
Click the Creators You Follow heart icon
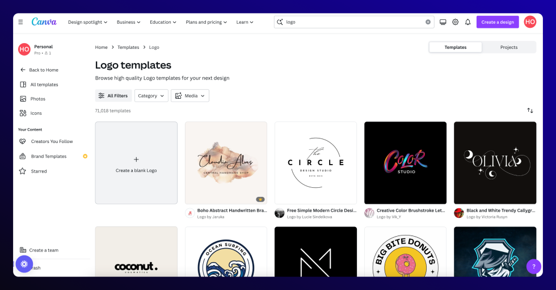(22, 141)
